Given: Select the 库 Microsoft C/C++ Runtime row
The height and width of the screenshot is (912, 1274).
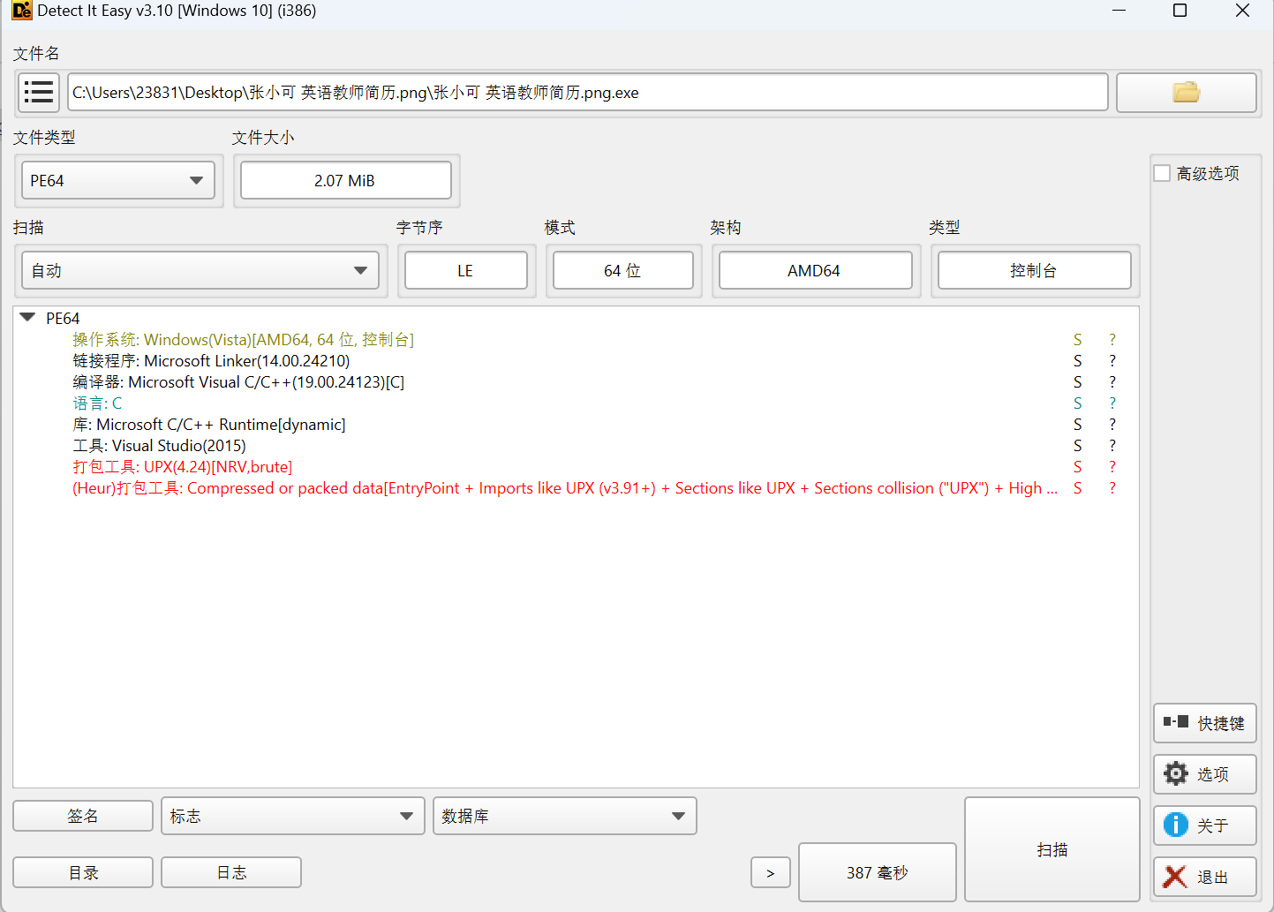Looking at the screenshot, I should click(x=576, y=425).
